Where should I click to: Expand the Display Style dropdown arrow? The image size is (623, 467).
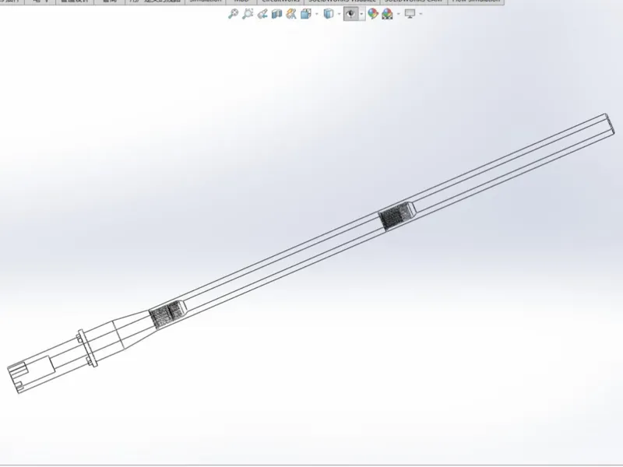tap(339, 14)
